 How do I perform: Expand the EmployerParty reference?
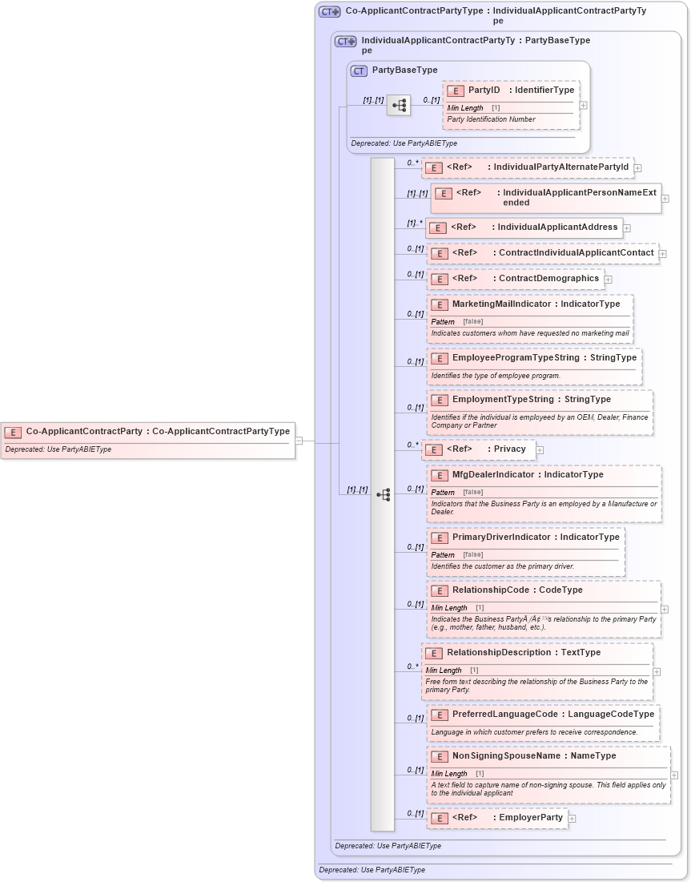tap(571, 818)
